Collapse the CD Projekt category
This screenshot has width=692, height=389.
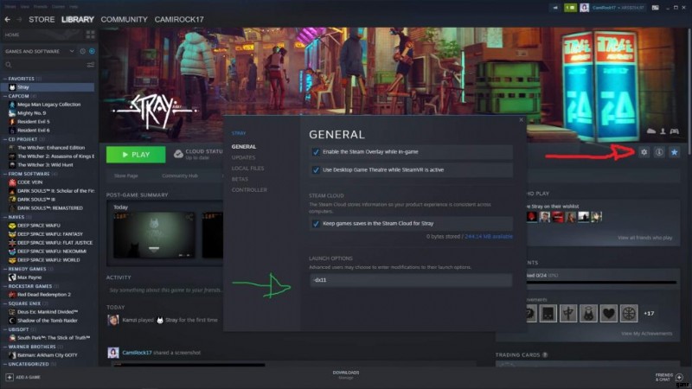tap(3, 139)
